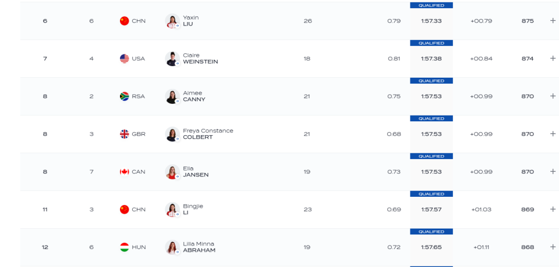
Task: Click the USA flag icon for Claire Weinstein
Action: pos(124,59)
